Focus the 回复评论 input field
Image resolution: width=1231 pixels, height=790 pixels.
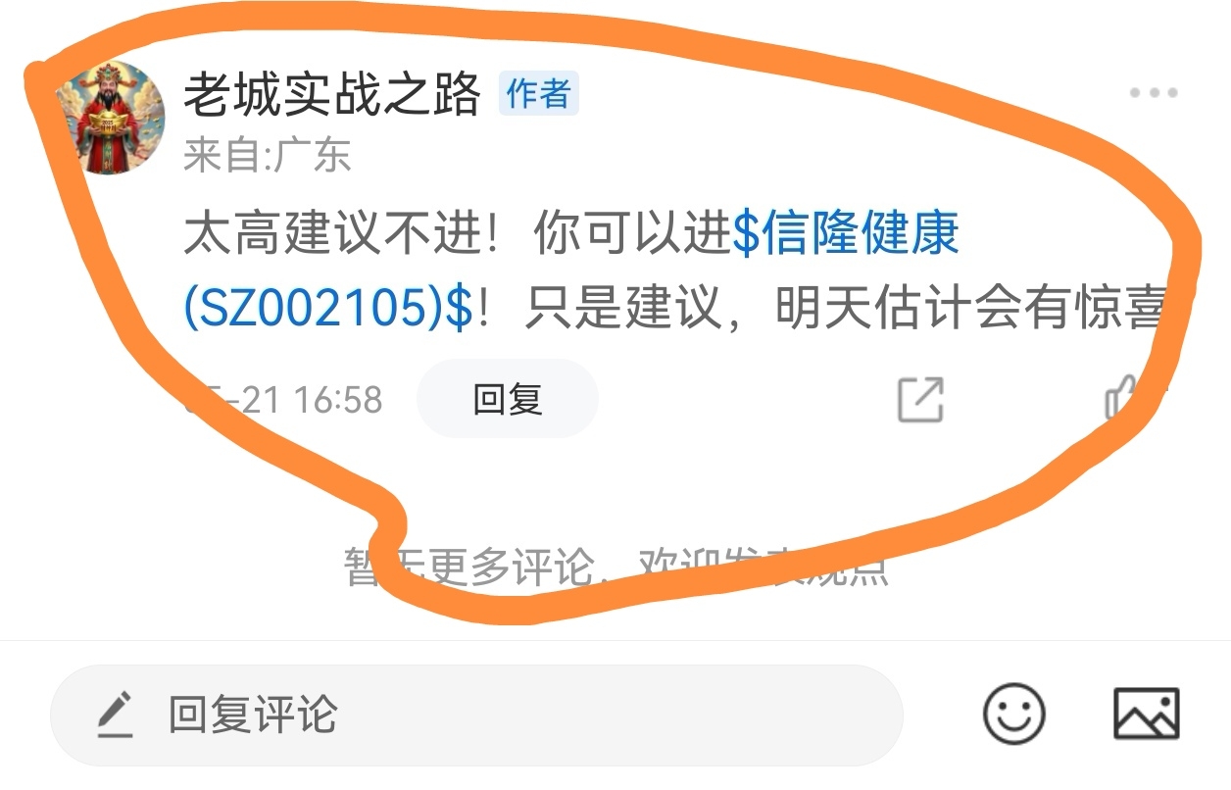click(476, 715)
